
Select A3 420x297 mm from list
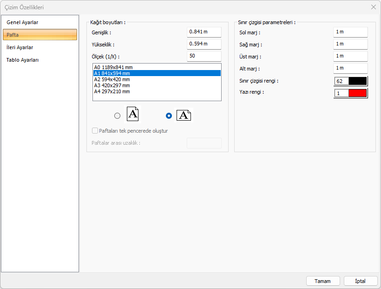tap(112, 85)
